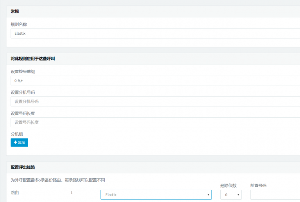This screenshot has width=300, height=202.
Task: Click the 设置拨号前缀 label text
Action: (x=23, y=71)
